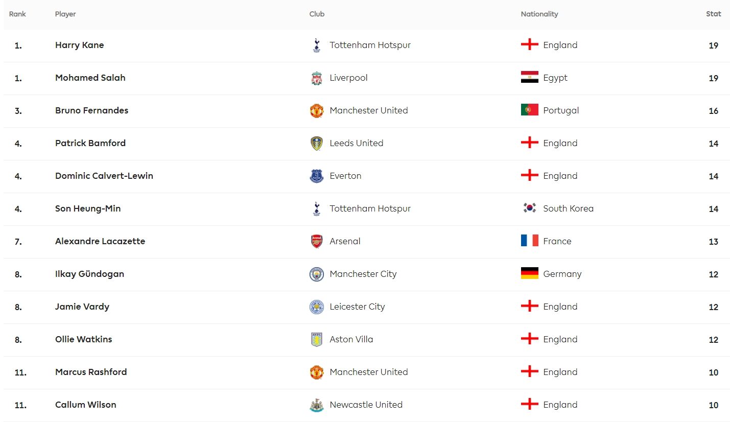Click the Nationality column header
Screen dimensions: 730x422
(539, 14)
